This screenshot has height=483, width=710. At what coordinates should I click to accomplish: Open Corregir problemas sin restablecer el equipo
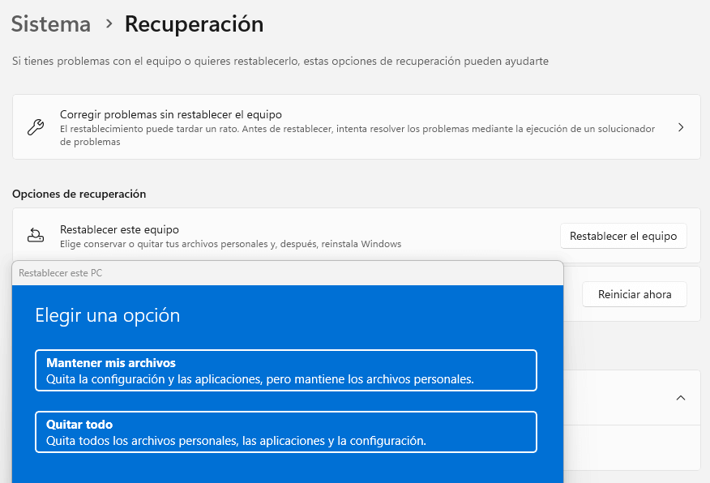point(357,126)
